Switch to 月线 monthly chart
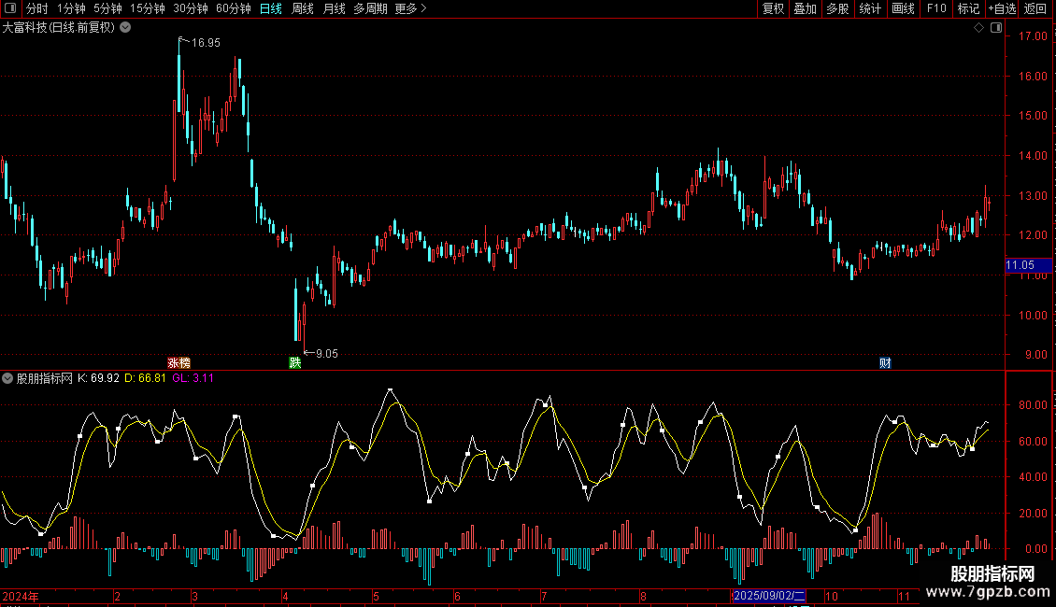 334,8
